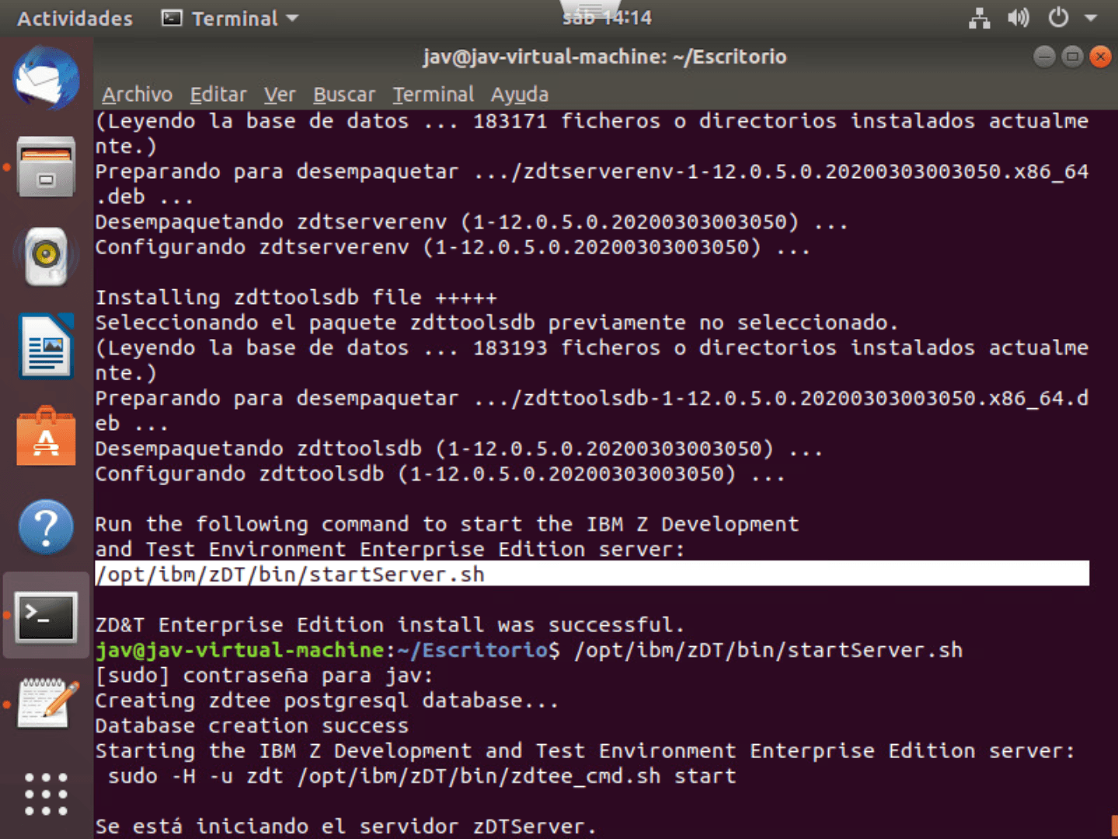The width and height of the screenshot is (1118, 839).
Task: Open the Archivo menu
Action: 137,94
